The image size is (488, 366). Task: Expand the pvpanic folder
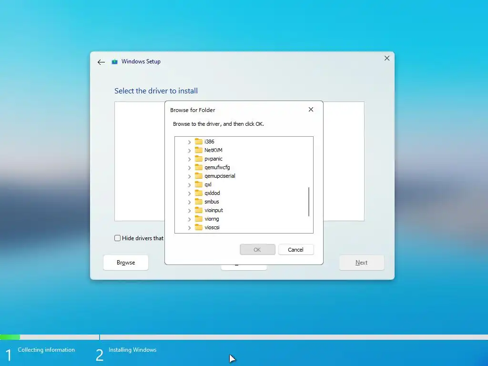click(189, 159)
